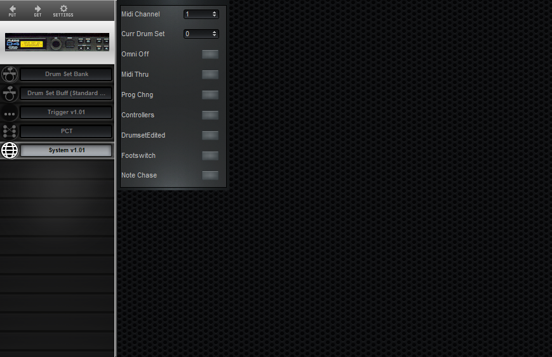Toggle the Note Chase switch
The width and height of the screenshot is (552, 357).
pos(210,176)
